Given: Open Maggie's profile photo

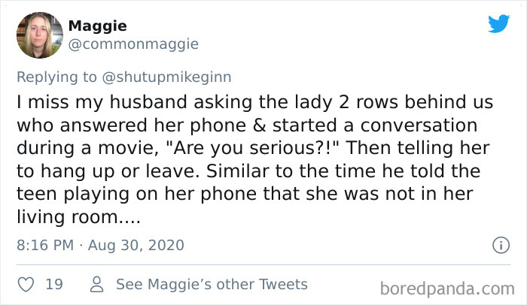Looking at the screenshot, I should [x=38, y=35].
